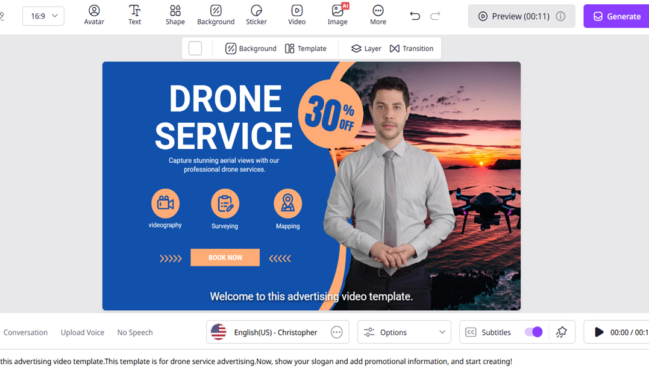Click the white color swatch box
The width and height of the screenshot is (649, 386).
(195, 48)
